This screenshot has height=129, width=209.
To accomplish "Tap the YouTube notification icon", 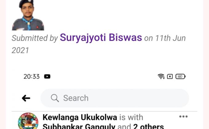I will click(47, 76).
